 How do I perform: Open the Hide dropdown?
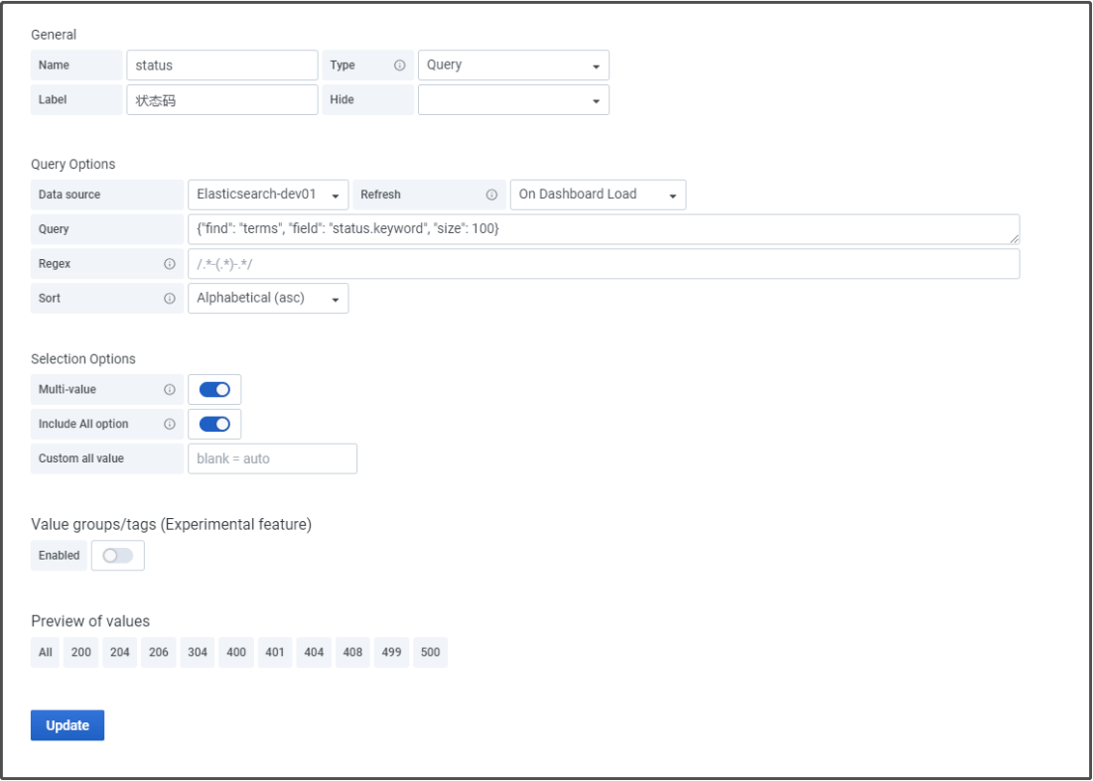(x=513, y=100)
